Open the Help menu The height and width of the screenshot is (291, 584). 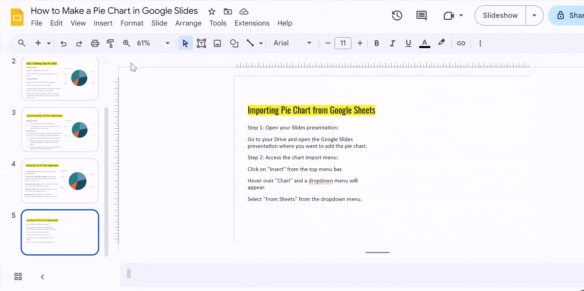(285, 23)
